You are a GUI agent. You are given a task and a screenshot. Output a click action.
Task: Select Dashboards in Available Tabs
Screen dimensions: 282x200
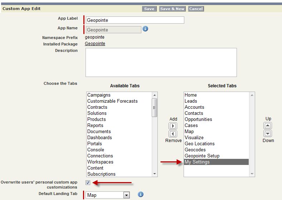click(x=120, y=138)
